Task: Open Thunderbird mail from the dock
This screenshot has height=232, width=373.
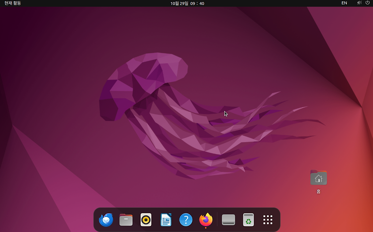Action: point(106,220)
